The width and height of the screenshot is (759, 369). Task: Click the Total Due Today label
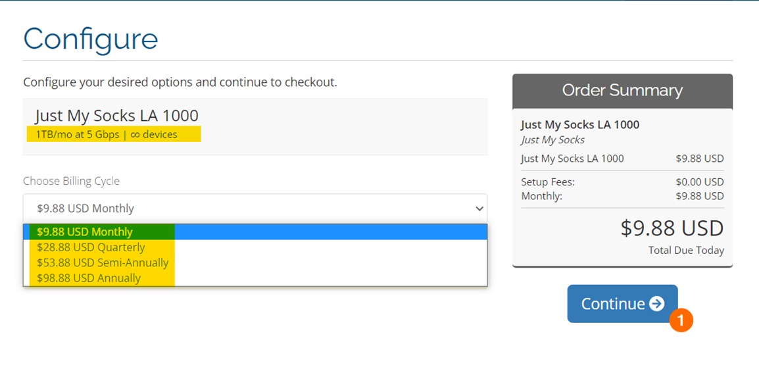686,250
